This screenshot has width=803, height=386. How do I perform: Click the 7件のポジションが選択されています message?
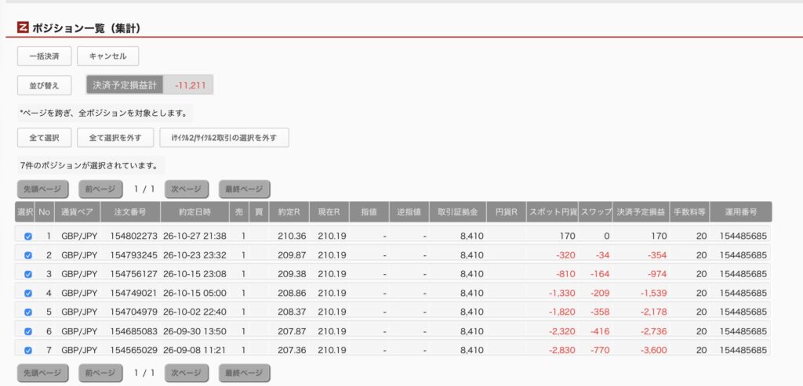[x=89, y=166]
